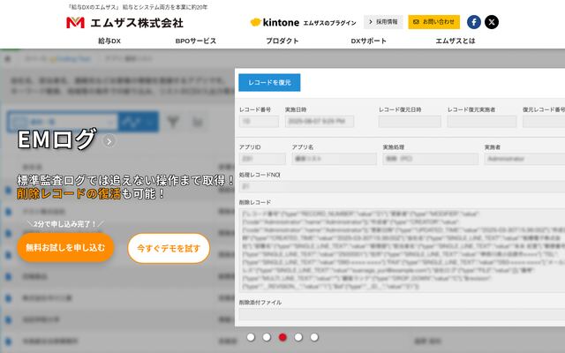Select the first carousel dot
Image resolution: width=565 pixels, height=353 pixels.
pyautogui.click(x=251, y=337)
